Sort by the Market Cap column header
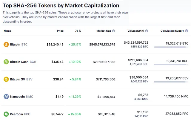The height and width of the screenshot is (119, 191). point(104,31)
